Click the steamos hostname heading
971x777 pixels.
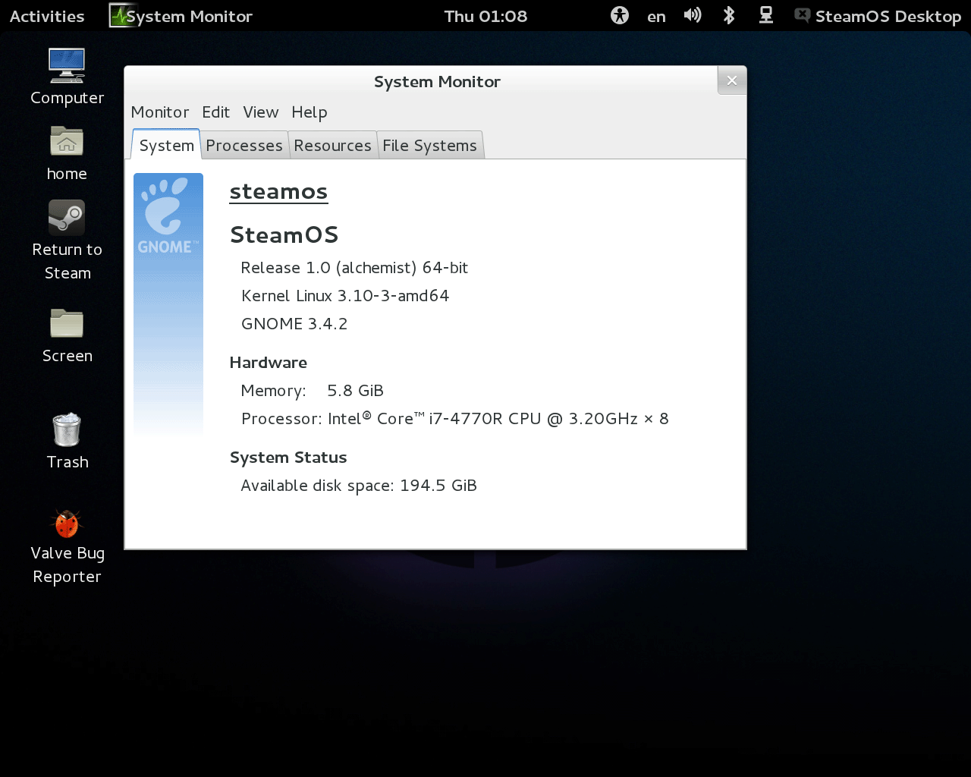[278, 191]
